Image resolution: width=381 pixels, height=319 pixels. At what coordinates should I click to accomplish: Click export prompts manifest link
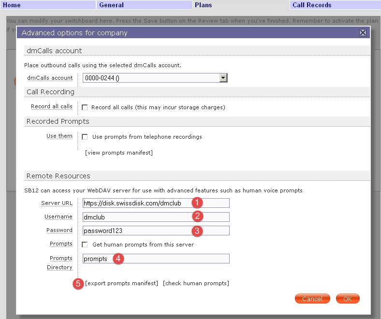[x=121, y=283]
